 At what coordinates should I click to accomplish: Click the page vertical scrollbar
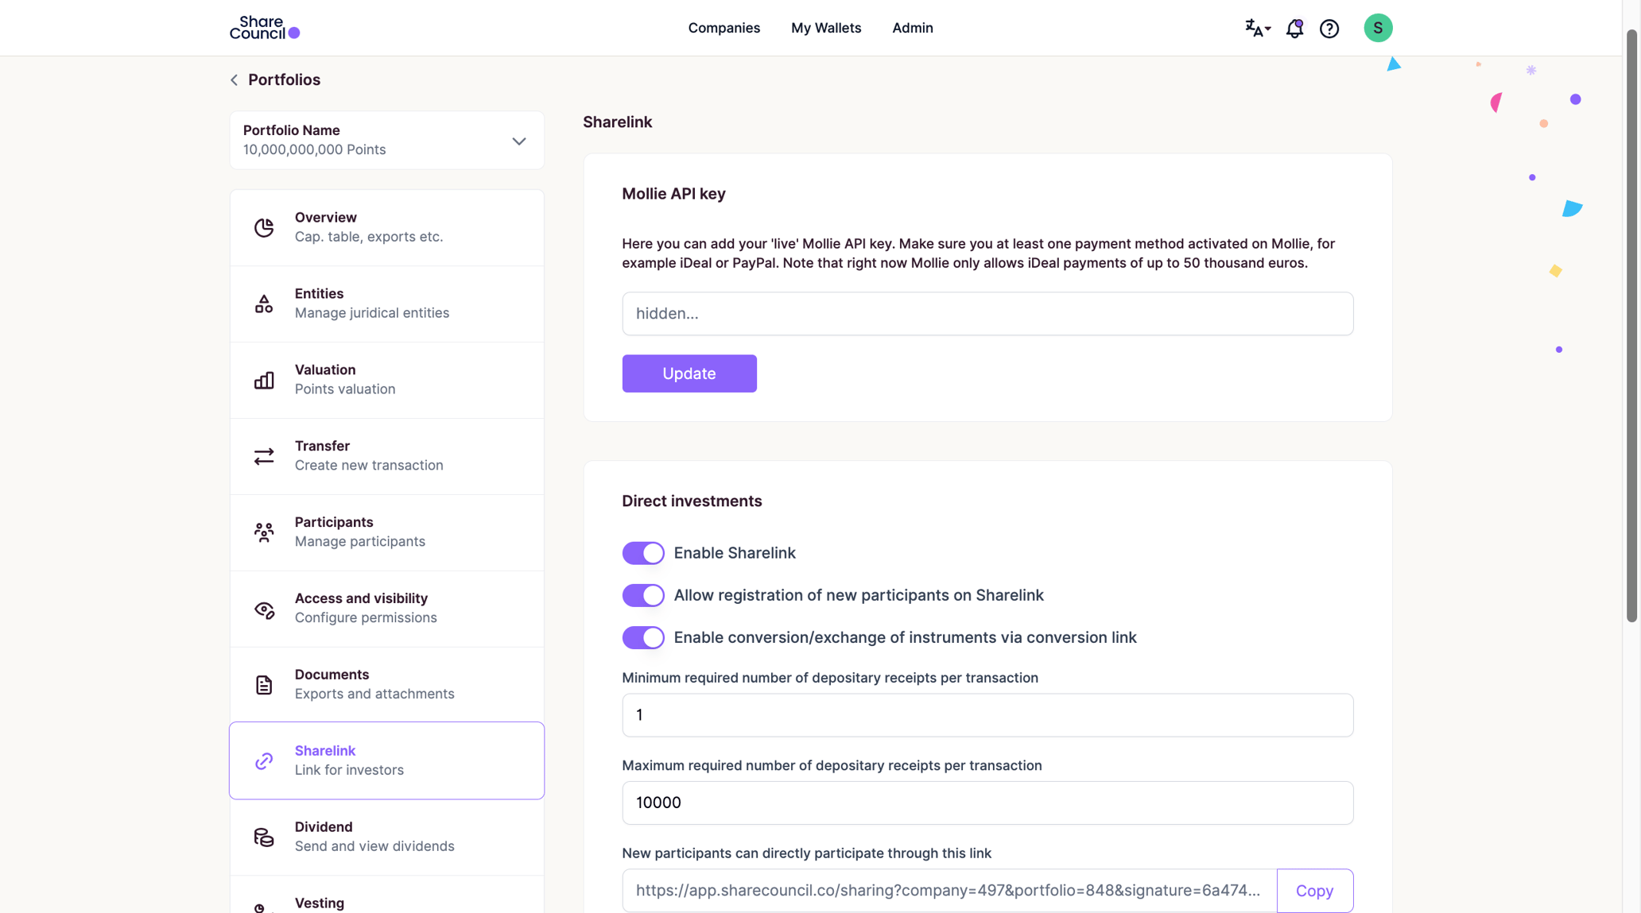point(1631,326)
